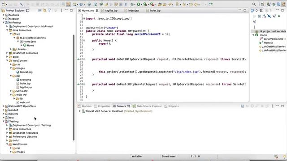
Task: Click the focus on active task icon in Outline
Action: click(x=254, y=16)
